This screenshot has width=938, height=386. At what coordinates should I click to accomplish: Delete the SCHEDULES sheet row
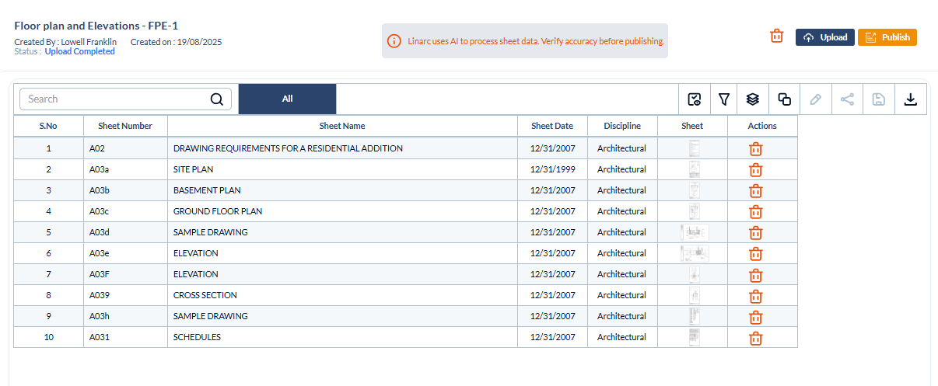(x=755, y=338)
